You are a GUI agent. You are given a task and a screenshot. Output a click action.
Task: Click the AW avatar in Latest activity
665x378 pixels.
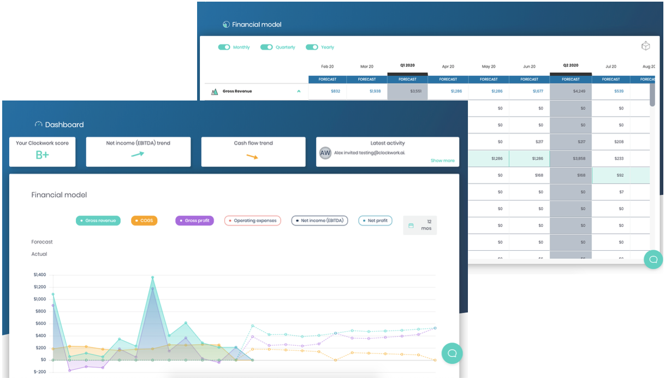324,153
